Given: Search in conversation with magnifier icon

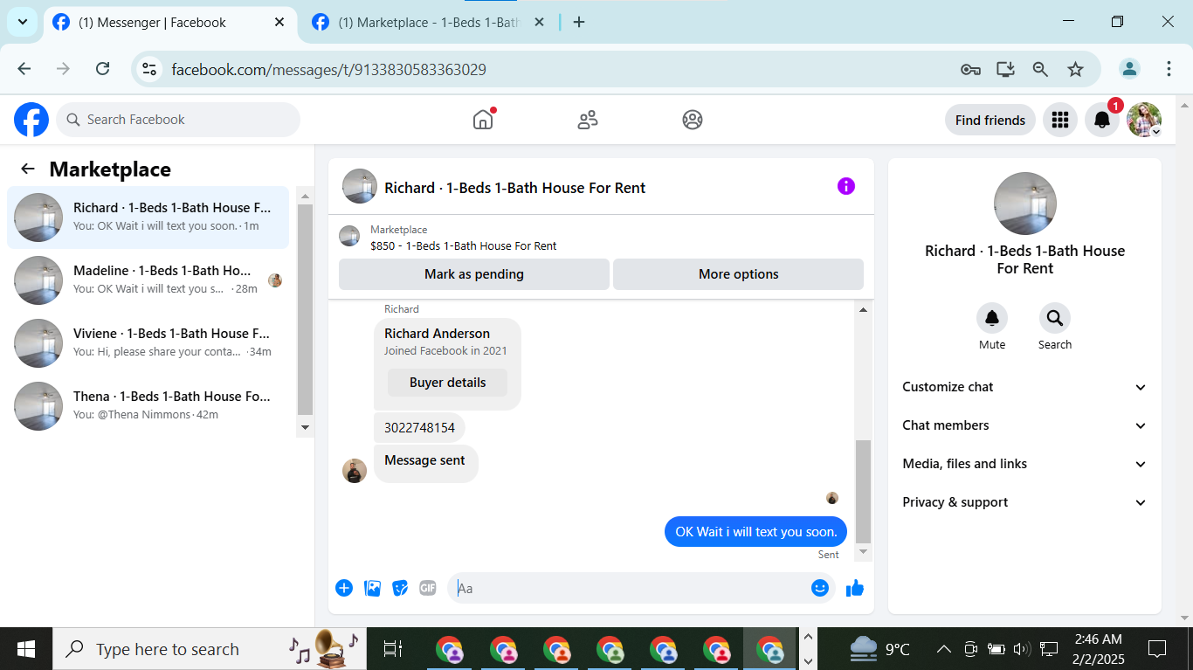Looking at the screenshot, I should tap(1055, 318).
